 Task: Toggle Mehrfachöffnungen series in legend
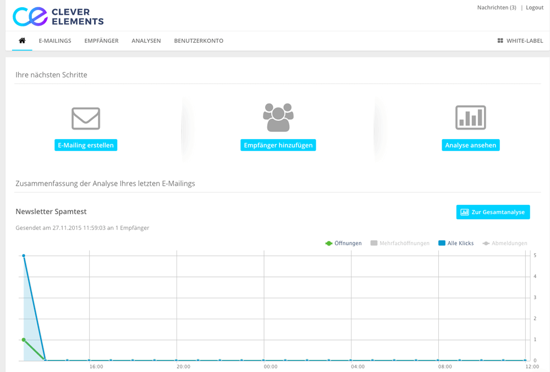(400, 243)
